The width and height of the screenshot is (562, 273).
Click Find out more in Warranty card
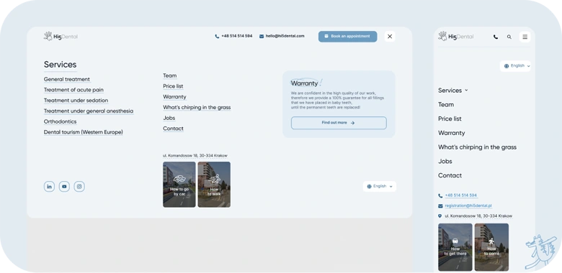pos(339,123)
